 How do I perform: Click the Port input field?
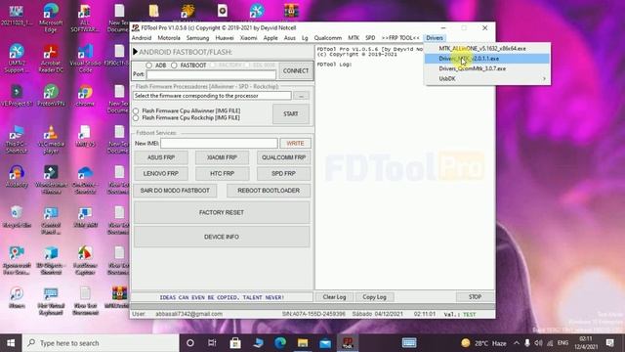pyautogui.click(x=211, y=74)
